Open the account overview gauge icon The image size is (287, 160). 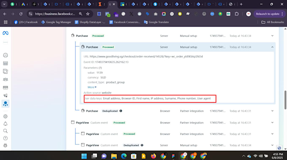pyautogui.click(x=5, y=55)
